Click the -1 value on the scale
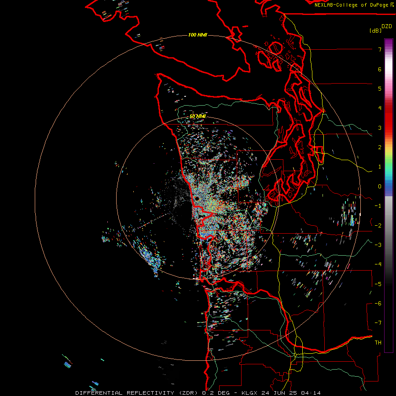This screenshot has height=396, width=396. pos(378,206)
